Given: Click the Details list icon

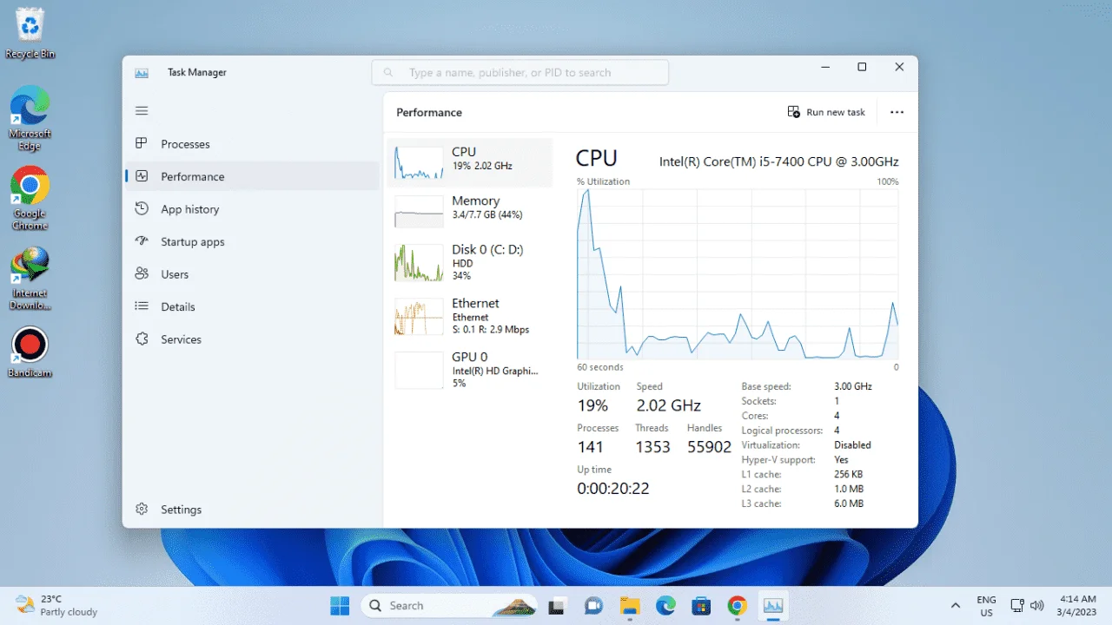Looking at the screenshot, I should pyautogui.click(x=142, y=306).
